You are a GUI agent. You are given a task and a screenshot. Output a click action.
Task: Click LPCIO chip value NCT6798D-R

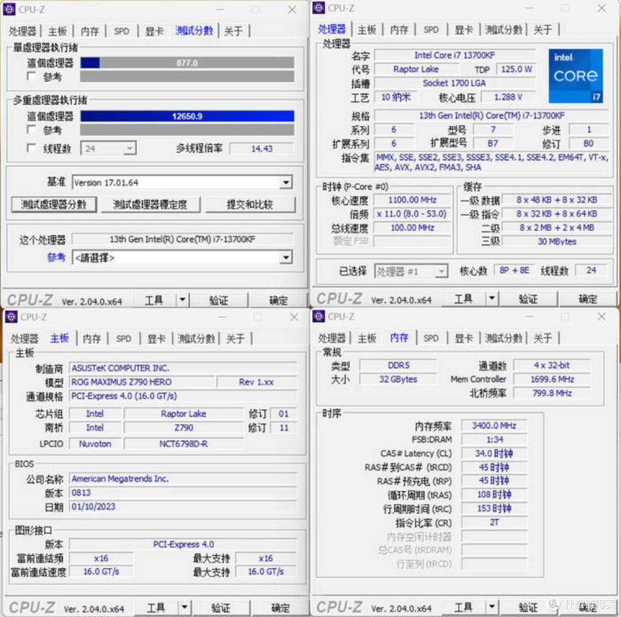(x=183, y=444)
